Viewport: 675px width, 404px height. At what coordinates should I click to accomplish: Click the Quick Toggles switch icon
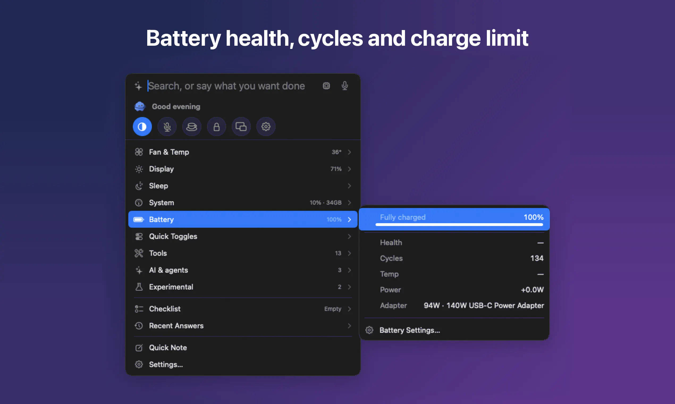click(x=139, y=236)
